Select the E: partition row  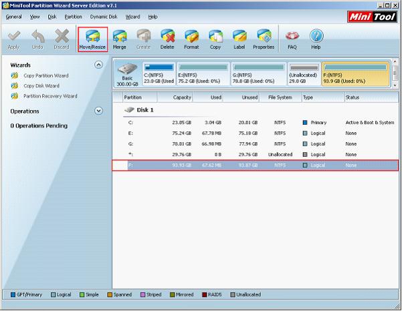pos(256,133)
